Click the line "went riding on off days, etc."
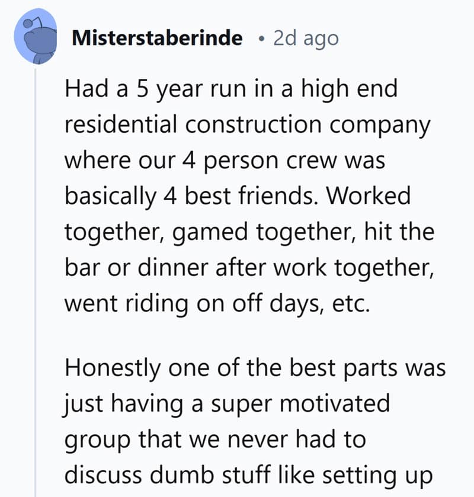This screenshot has height=497, width=474. (216, 304)
